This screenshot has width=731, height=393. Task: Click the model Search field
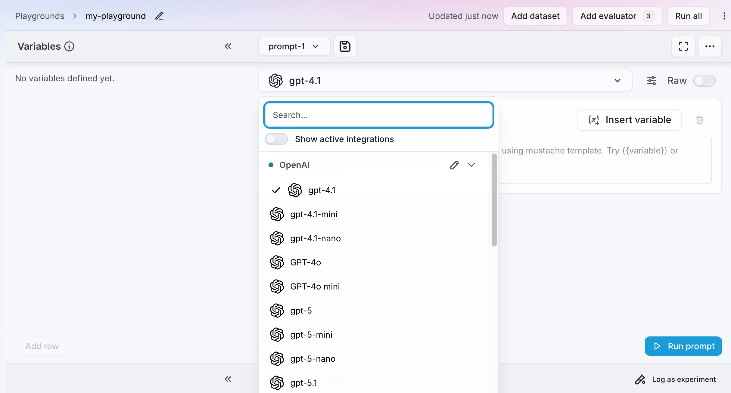379,115
